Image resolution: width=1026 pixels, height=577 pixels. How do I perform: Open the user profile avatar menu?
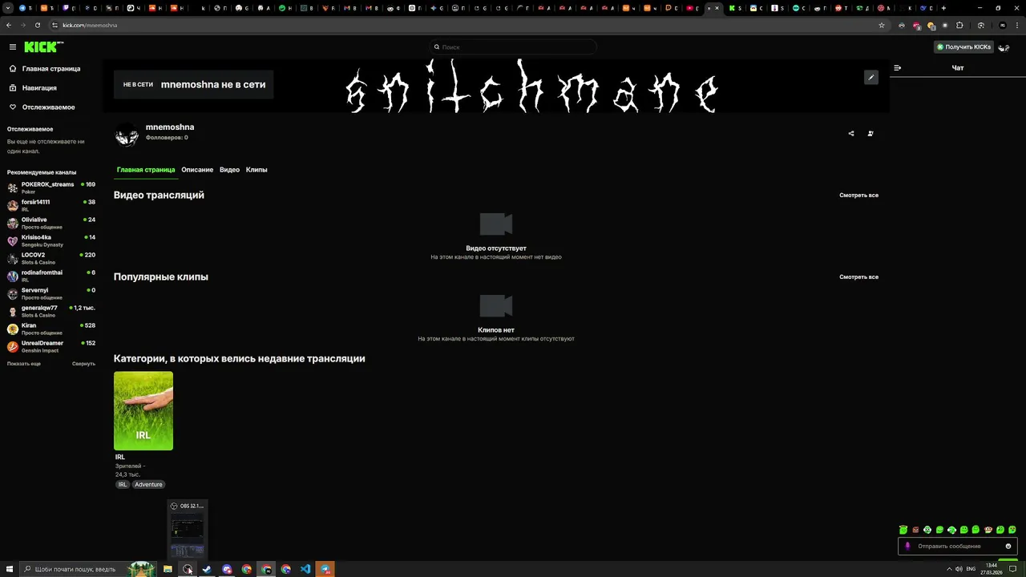1004,47
